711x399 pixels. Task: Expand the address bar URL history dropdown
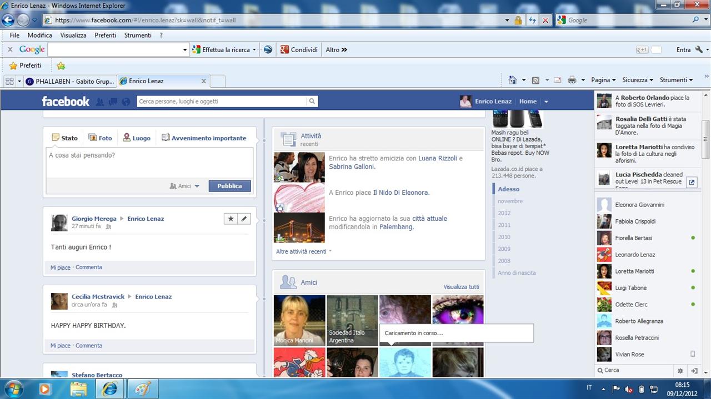point(507,20)
